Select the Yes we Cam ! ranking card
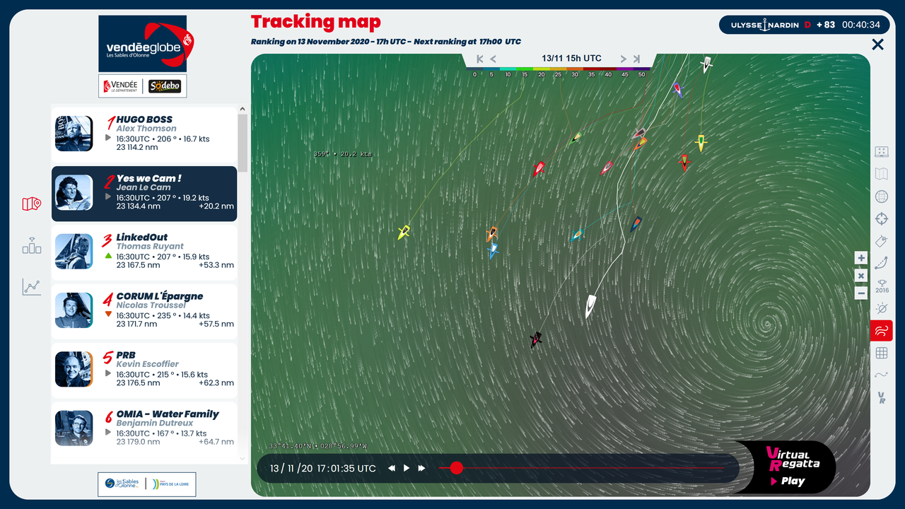The height and width of the screenshot is (509, 905). click(144, 194)
